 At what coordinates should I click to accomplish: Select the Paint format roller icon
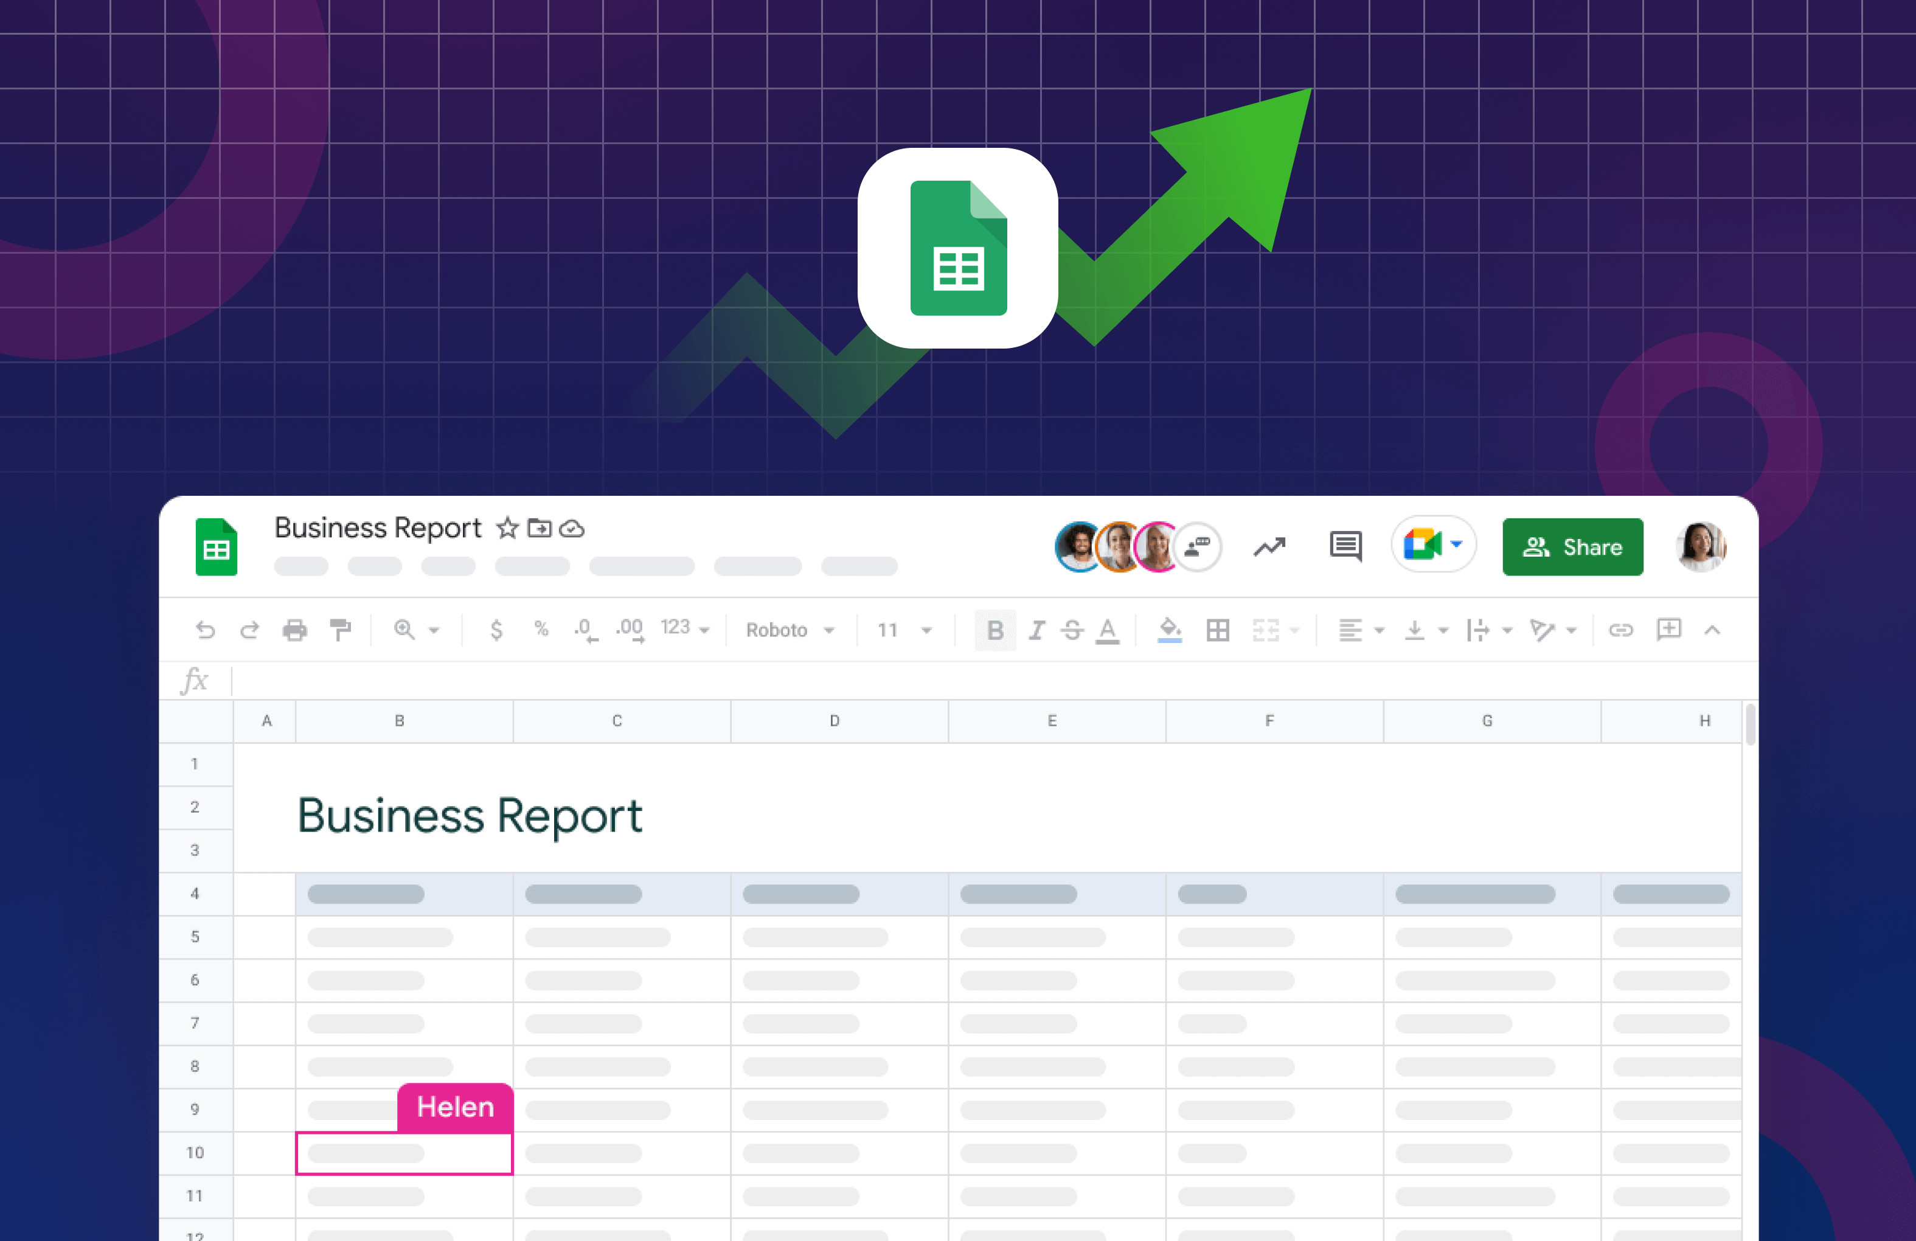[x=341, y=630]
